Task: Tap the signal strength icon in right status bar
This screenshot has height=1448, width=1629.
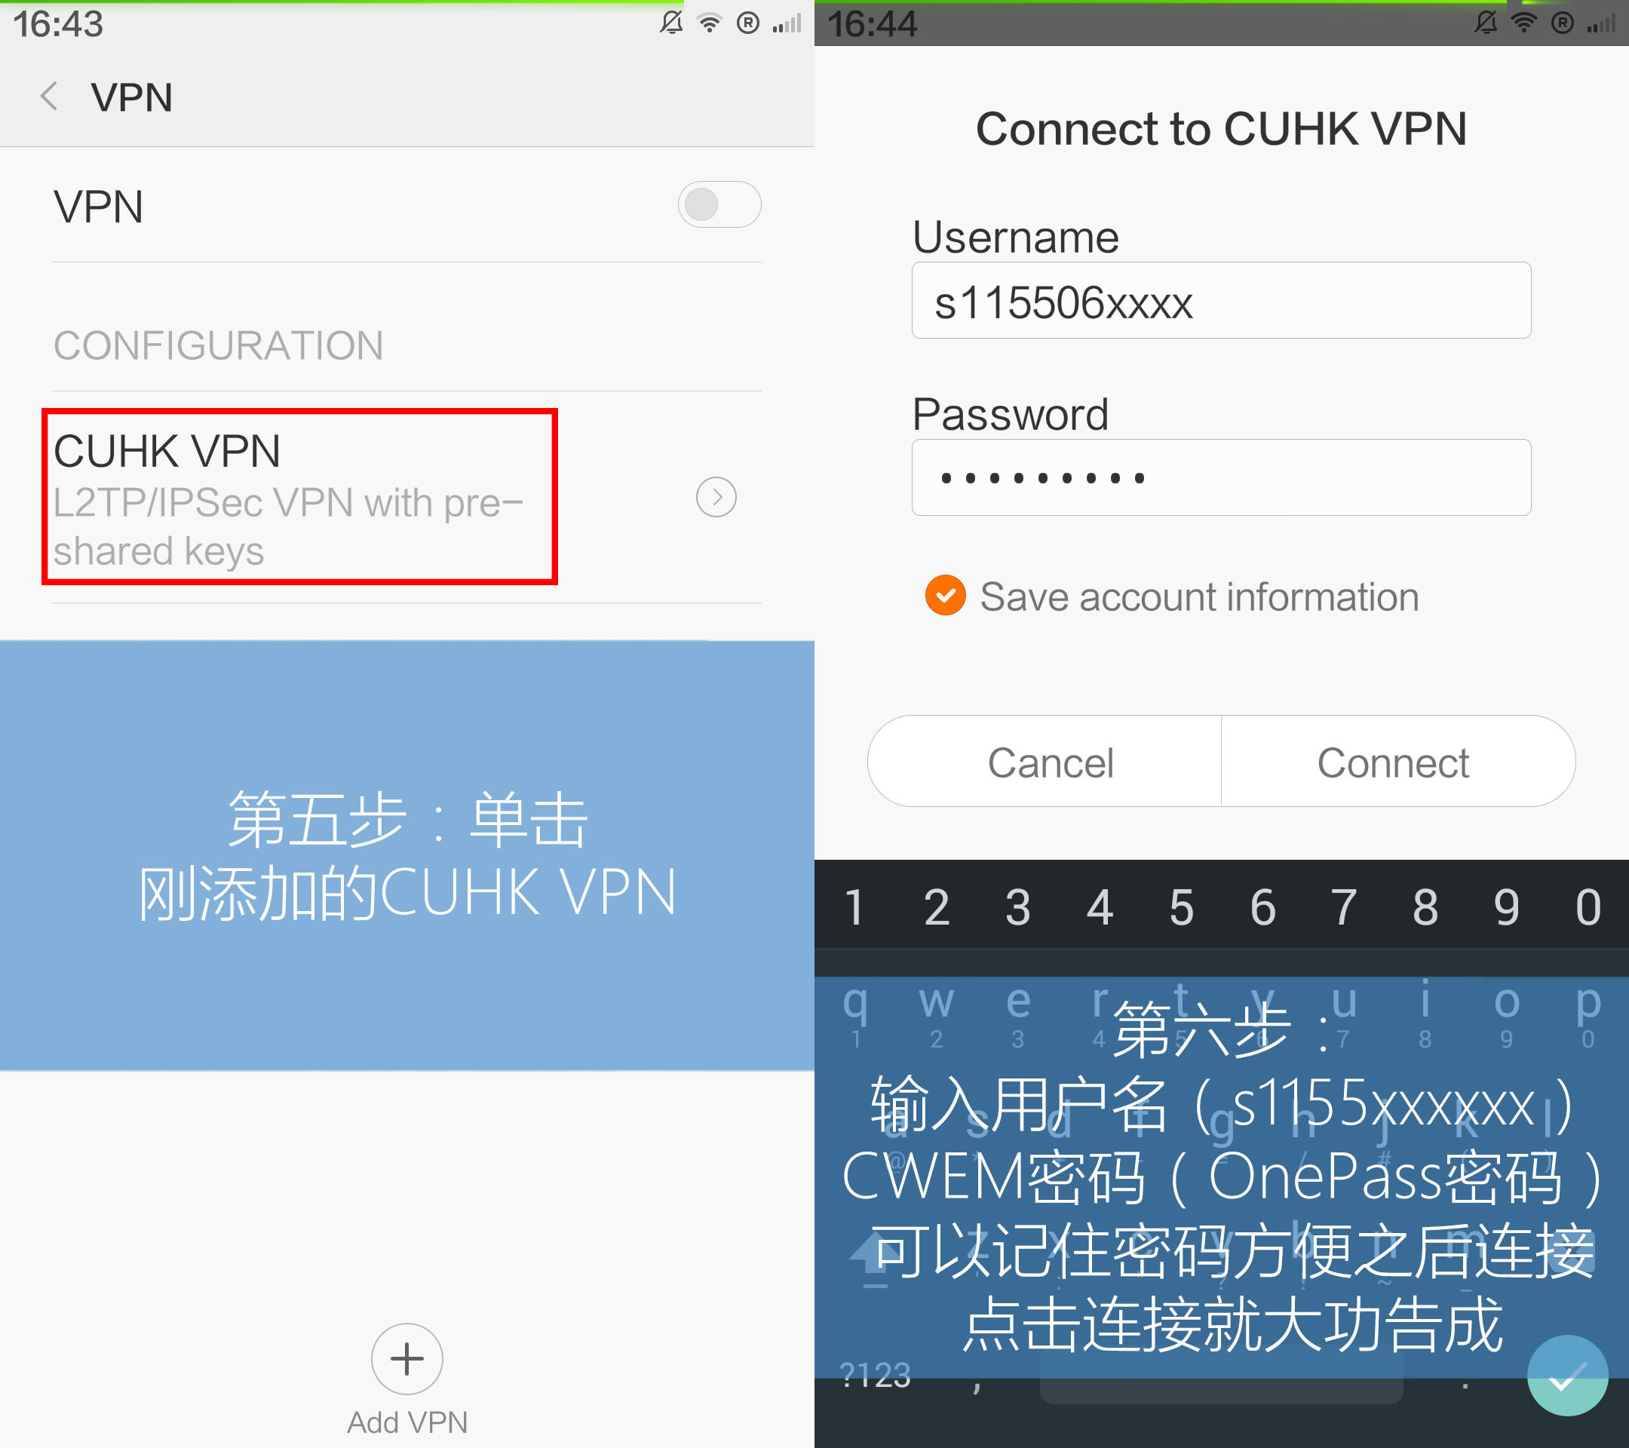Action: [1600, 23]
